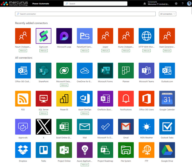Choose the Google Calendar connector

tap(167, 98)
